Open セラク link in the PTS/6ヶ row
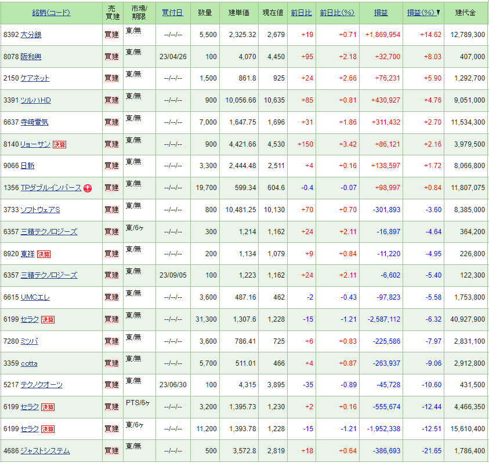 coord(30,407)
